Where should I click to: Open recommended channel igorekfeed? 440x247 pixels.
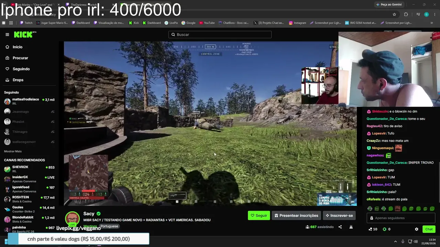pos(29,189)
